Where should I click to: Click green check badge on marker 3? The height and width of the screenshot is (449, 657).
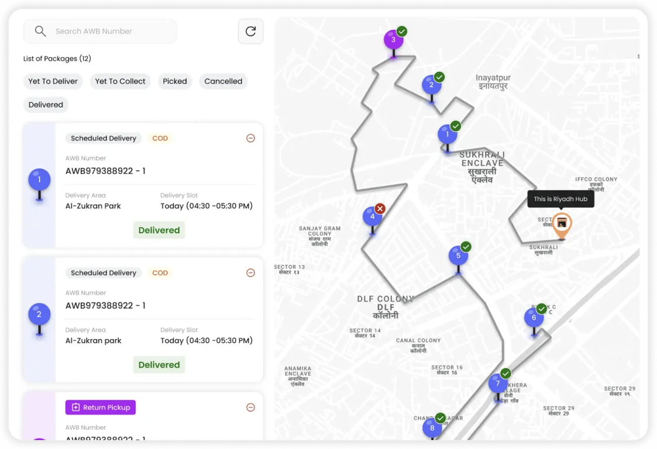402,31
